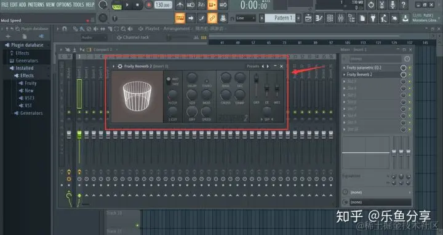Image resolution: width=443 pixels, height=235 pixels.
Task: Click the 0:00:00 time display
Action: (253, 5)
